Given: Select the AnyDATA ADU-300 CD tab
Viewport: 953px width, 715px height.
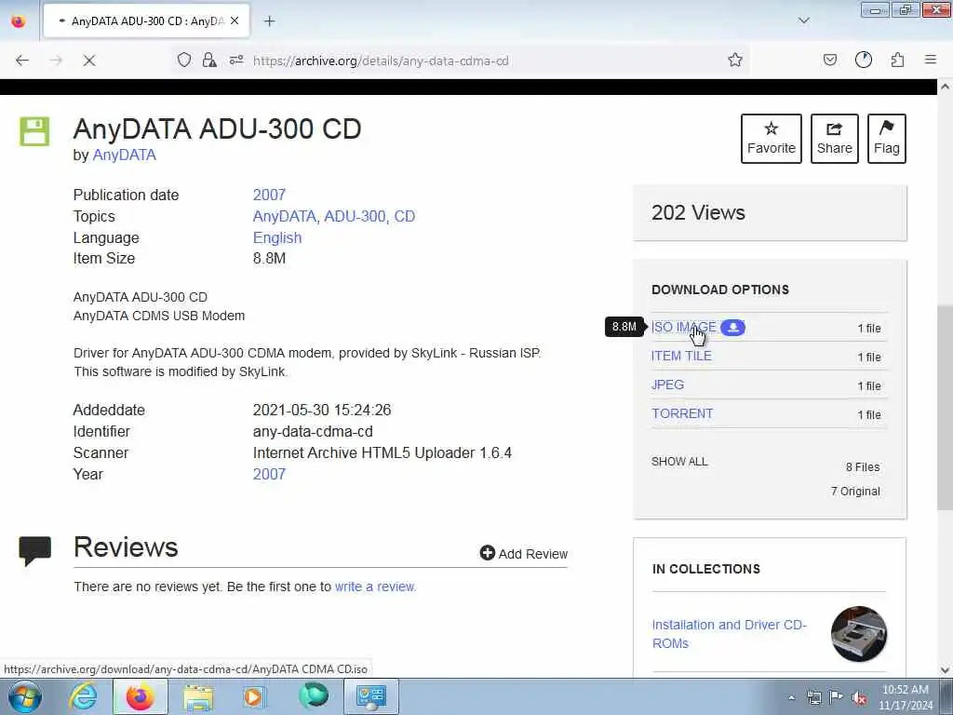Looking at the screenshot, I should (146, 21).
